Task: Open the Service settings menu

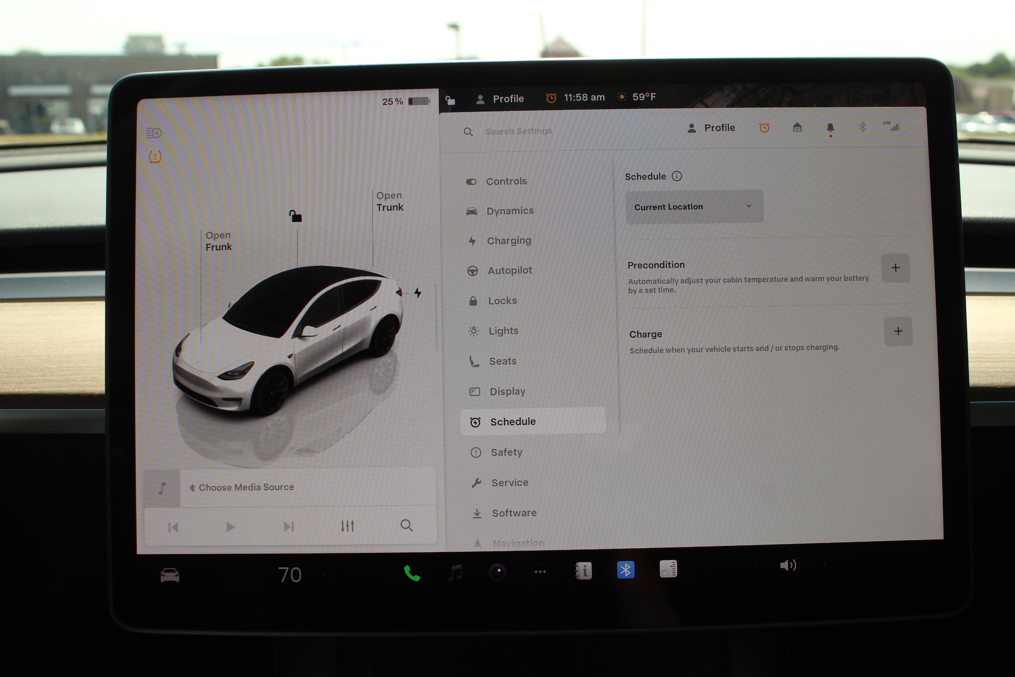Action: coord(499,483)
